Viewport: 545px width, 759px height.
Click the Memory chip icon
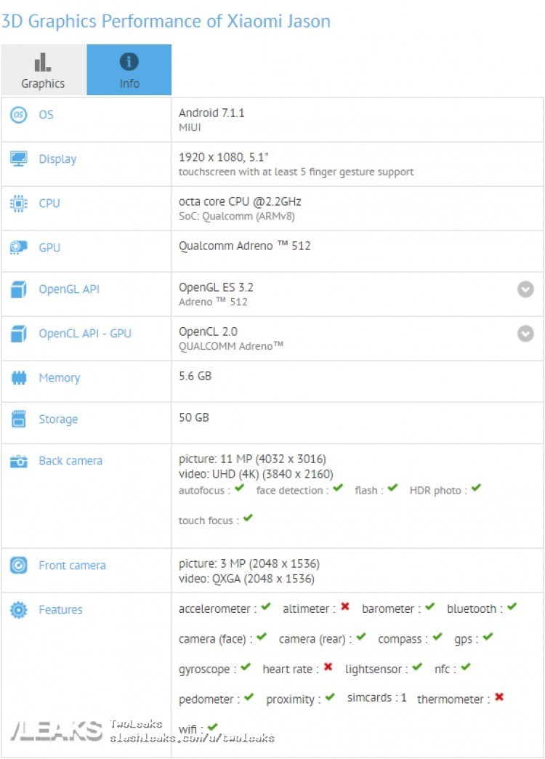click(19, 378)
